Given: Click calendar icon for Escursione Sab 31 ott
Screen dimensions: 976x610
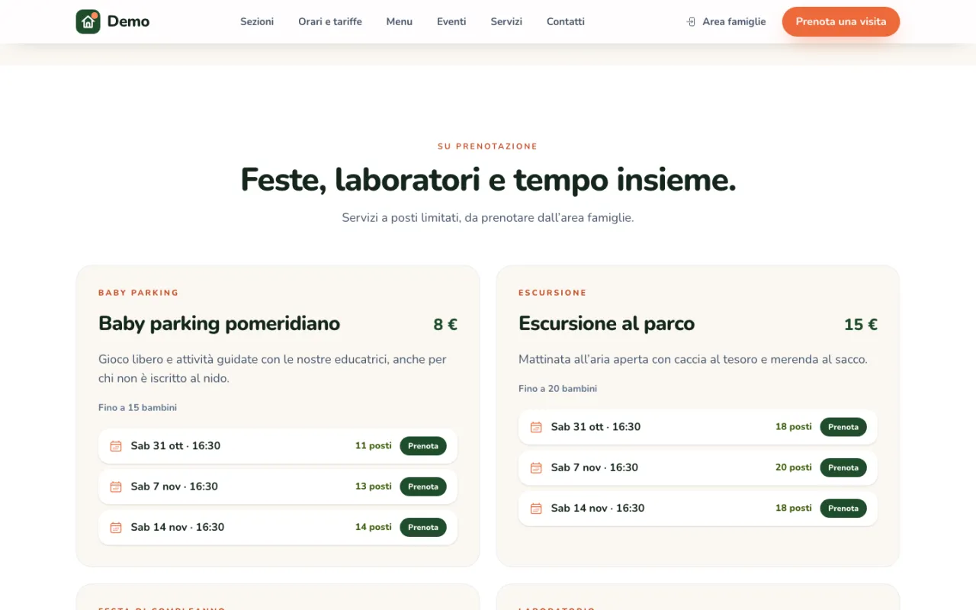Looking at the screenshot, I should (536, 427).
